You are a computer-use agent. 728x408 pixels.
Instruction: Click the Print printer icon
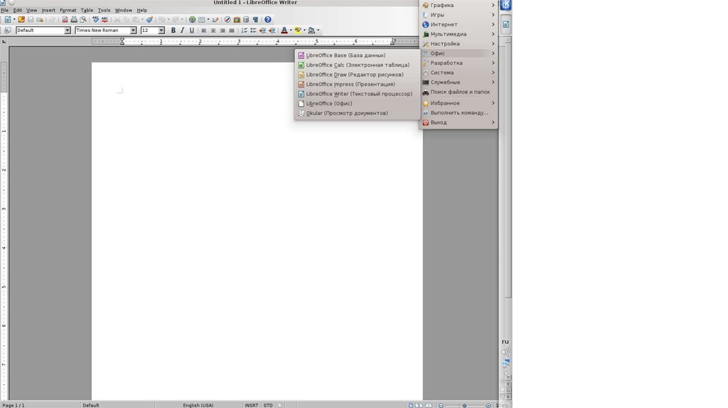(x=74, y=19)
